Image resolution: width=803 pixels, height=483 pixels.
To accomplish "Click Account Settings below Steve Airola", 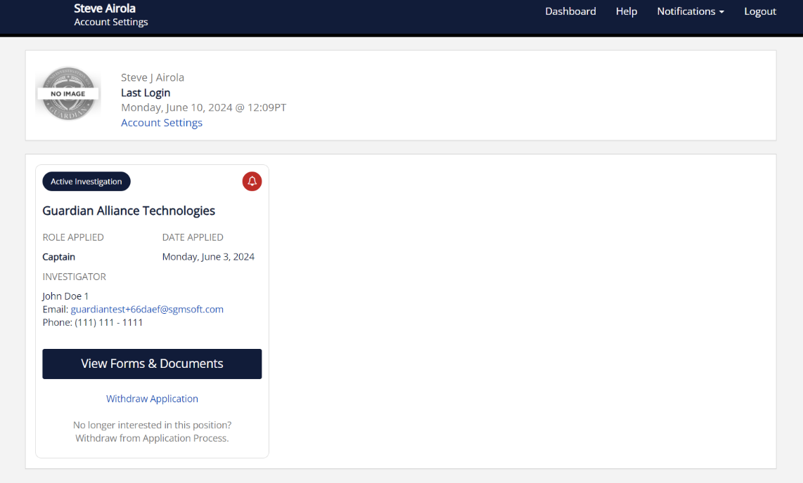I will pyautogui.click(x=110, y=22).
